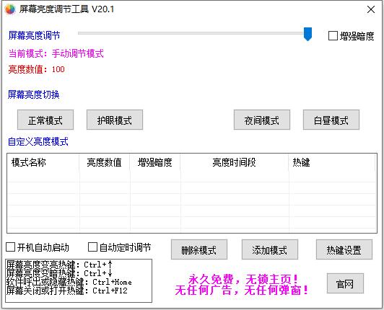This screenshot has height=310, width=384.
Task: Switch to 正常模式
Action: (x=45, y=120)
